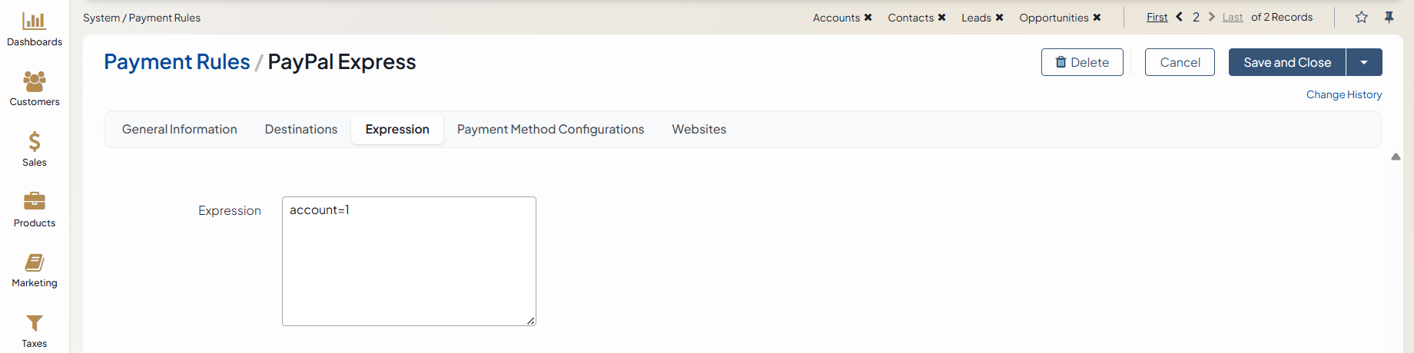Close the Accounts pinned tab
Viewport: 1414px width, 353px height.
click(868, 18)
